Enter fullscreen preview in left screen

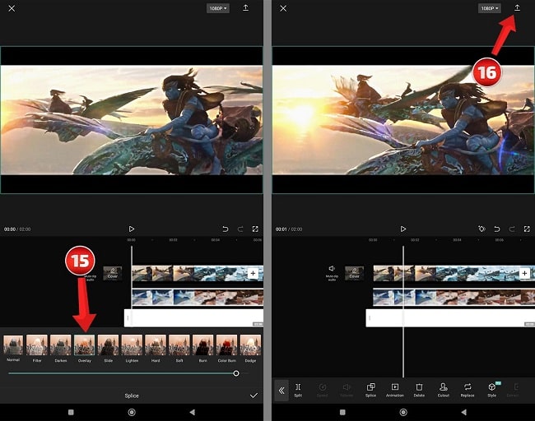coord(255,229)
